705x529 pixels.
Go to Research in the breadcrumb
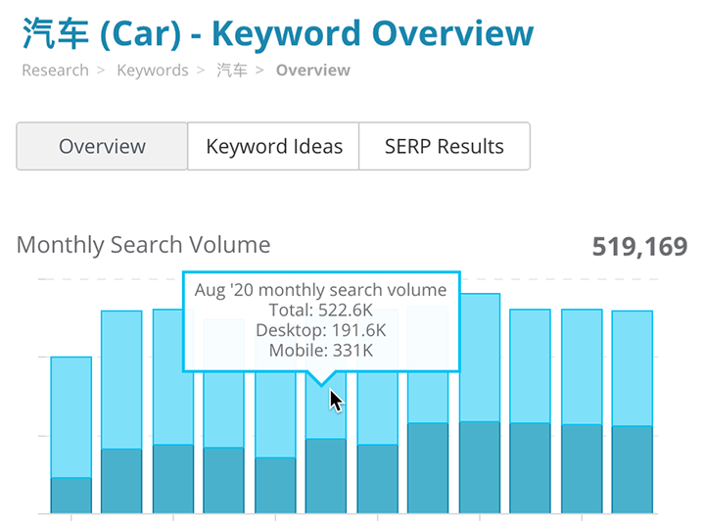tap(55, 71)
